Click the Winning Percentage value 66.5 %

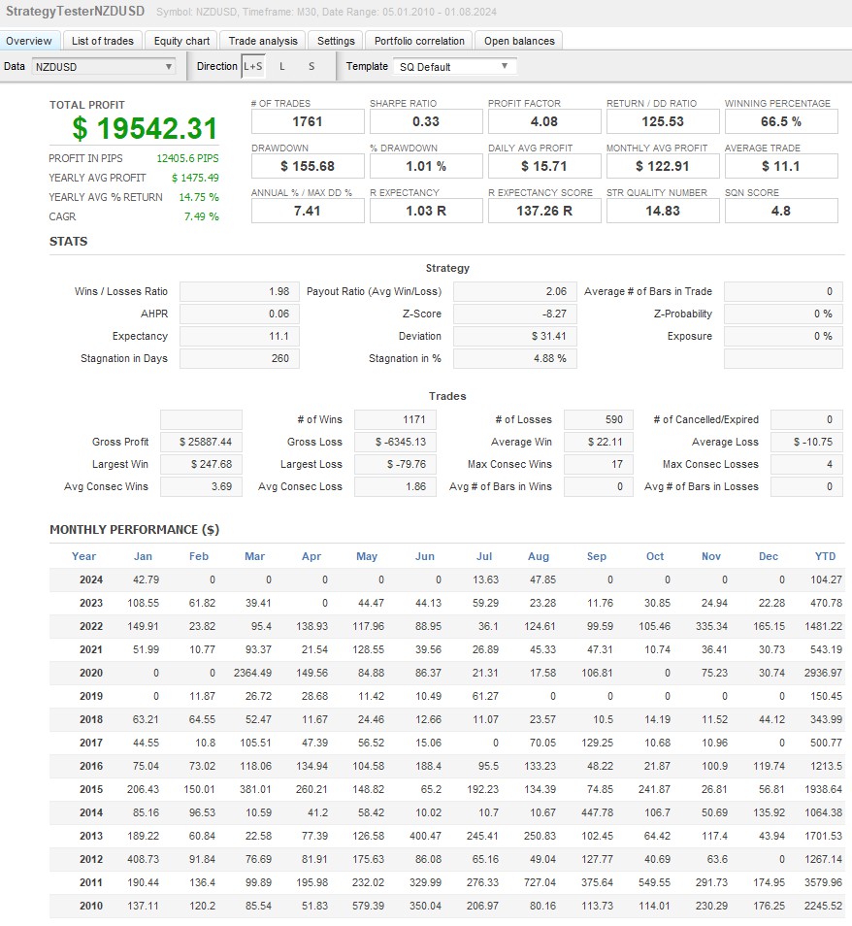pos(781,121)
